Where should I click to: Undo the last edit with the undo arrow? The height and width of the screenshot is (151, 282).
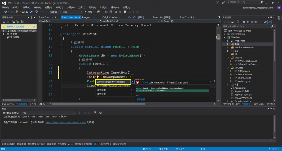click(37, 12)
